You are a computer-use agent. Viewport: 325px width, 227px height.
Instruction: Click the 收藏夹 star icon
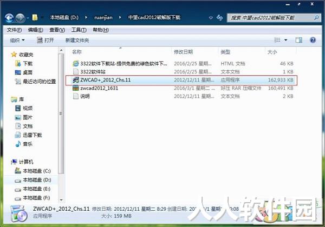(x=14, y=55)
